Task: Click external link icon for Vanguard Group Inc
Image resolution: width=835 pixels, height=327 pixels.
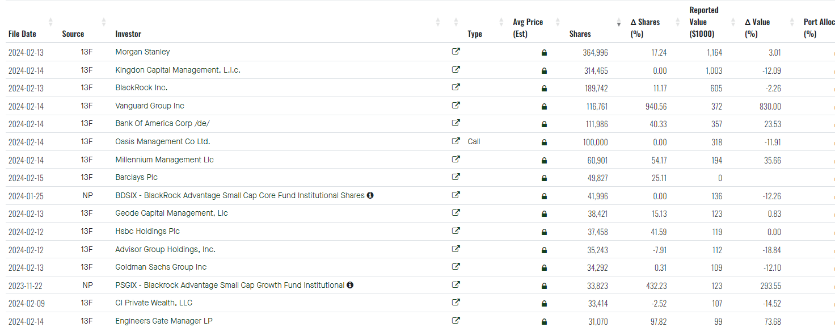Action: (x=456, y=106)
